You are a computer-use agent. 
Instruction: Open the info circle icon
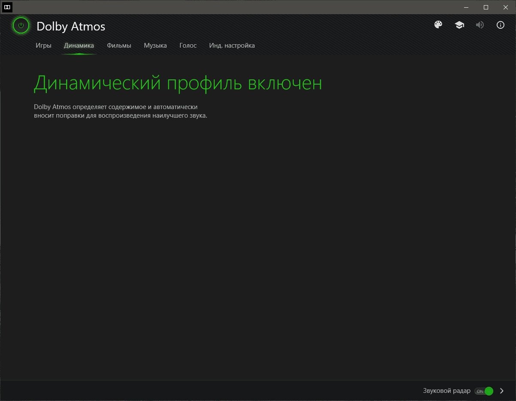coord(501,25)
